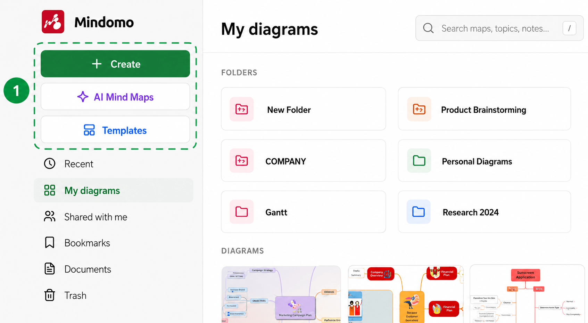Click the document icon beside Documents

point(50,269)
